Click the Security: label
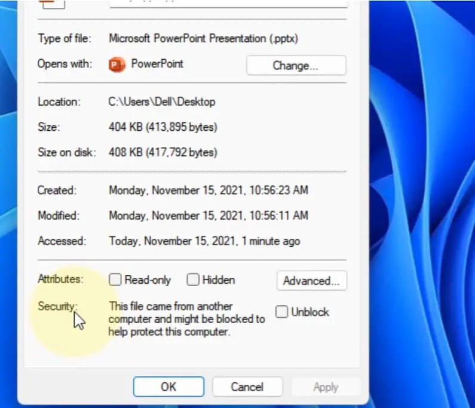Screen dimensions: 475x408 pyautogui.click(x=57, y=306)
